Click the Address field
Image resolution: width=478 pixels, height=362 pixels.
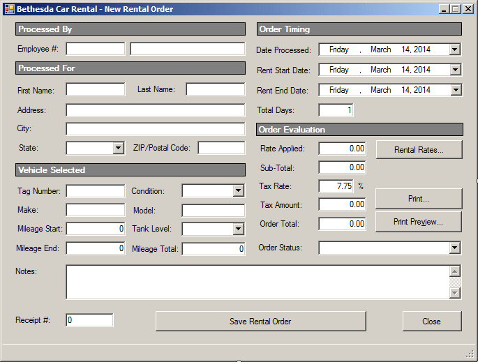coord(156,110)
